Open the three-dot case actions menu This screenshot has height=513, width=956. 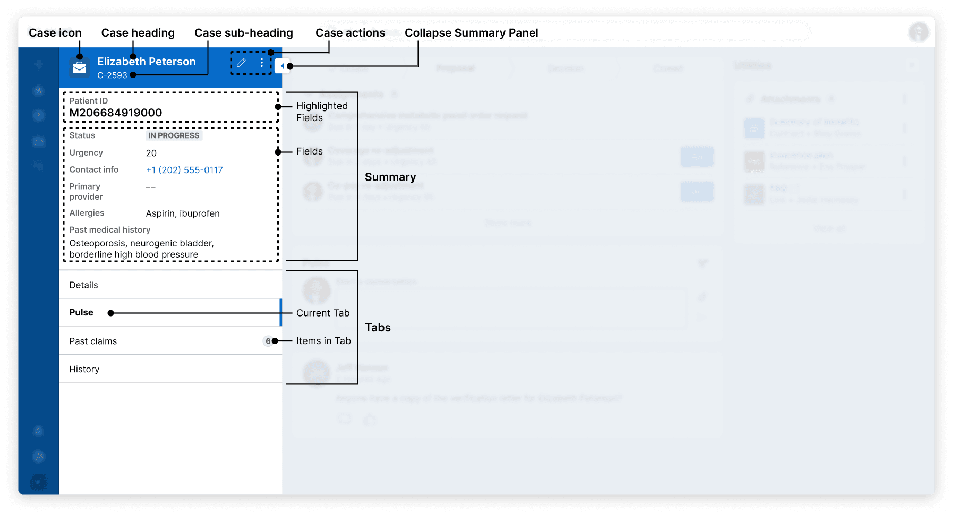[262, 63]
